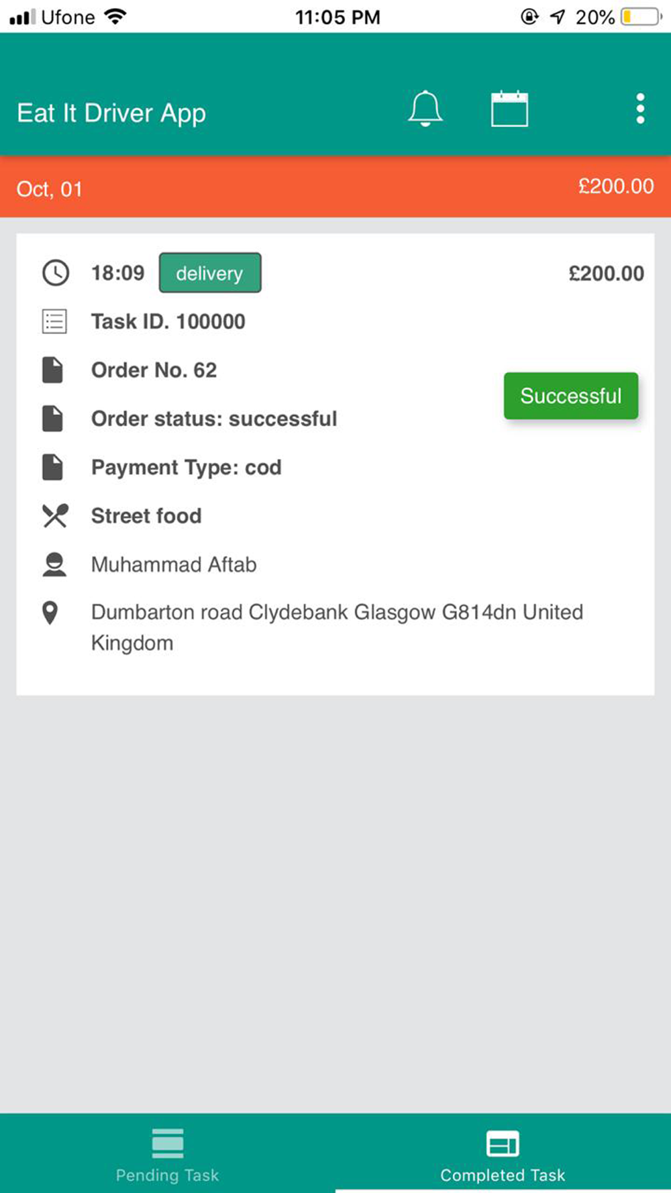Viewport: 671px width, 1193px height.
Task: Tap the customer avatar icon
Action: [x=54, y=564]
